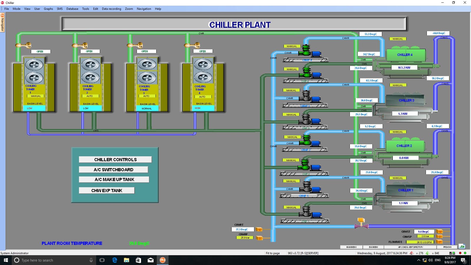Open the Data recording menu
Screen dimensions: 471x265
112,9
